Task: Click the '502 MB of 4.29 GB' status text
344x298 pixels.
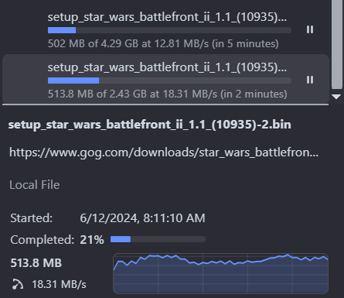Action: tap(163, 43)
